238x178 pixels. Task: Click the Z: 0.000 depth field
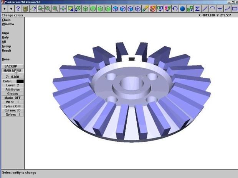coord(12,77)
